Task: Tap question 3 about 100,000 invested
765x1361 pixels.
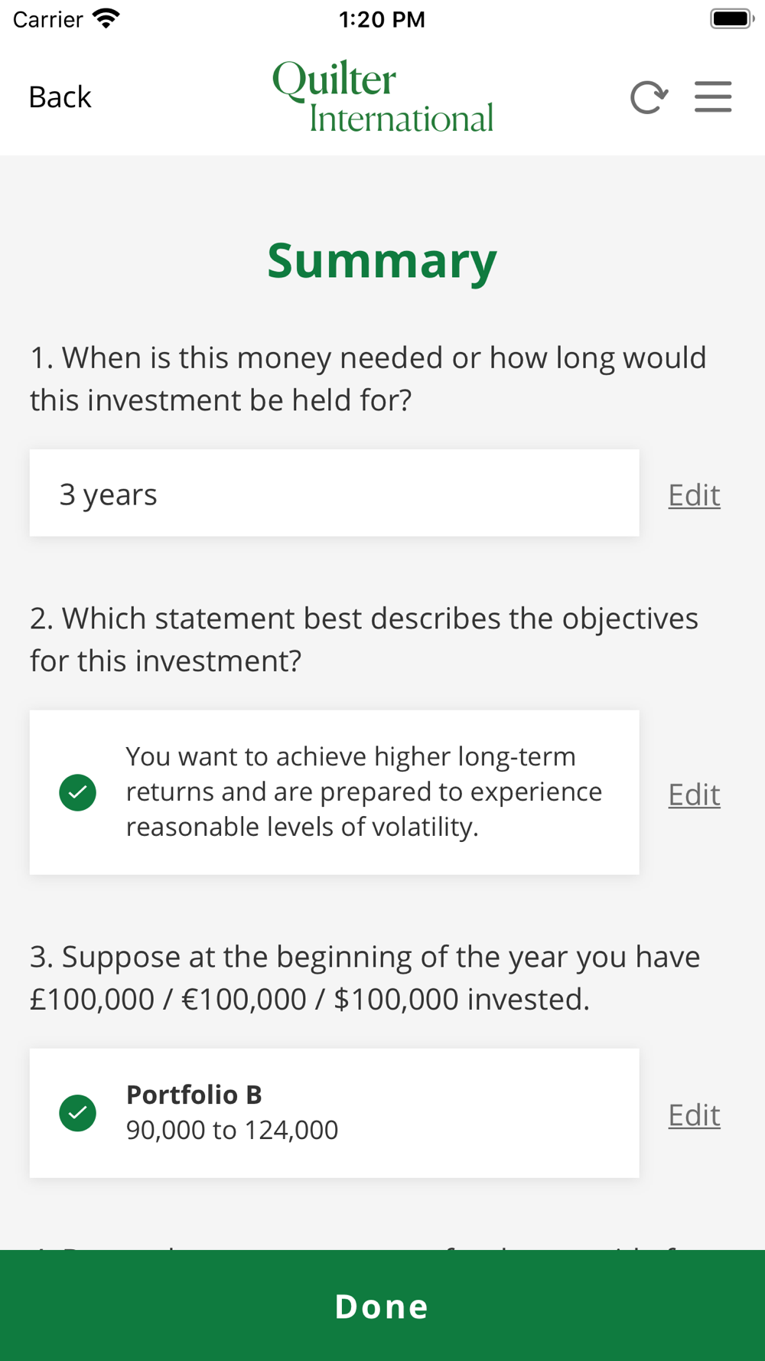Action: coord(365,978)
